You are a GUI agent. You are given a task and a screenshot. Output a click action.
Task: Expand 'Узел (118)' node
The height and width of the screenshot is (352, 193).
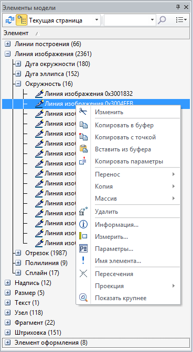8,313
